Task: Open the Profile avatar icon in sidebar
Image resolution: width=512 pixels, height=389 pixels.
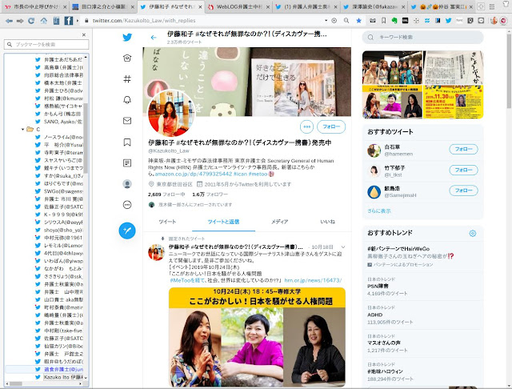Action: (x=127, y=184)
